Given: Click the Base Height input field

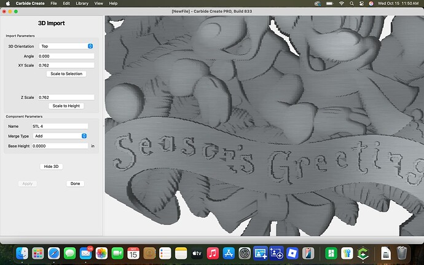Looking at the screenshot, I should tap(60, 146).
